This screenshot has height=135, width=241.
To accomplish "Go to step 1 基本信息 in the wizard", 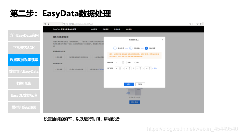I will point(118,48).
